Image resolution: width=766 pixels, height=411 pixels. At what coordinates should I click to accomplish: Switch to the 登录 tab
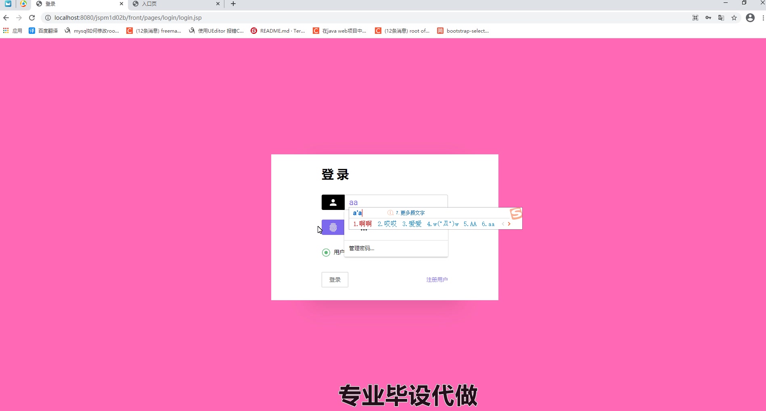pos(79,4)
